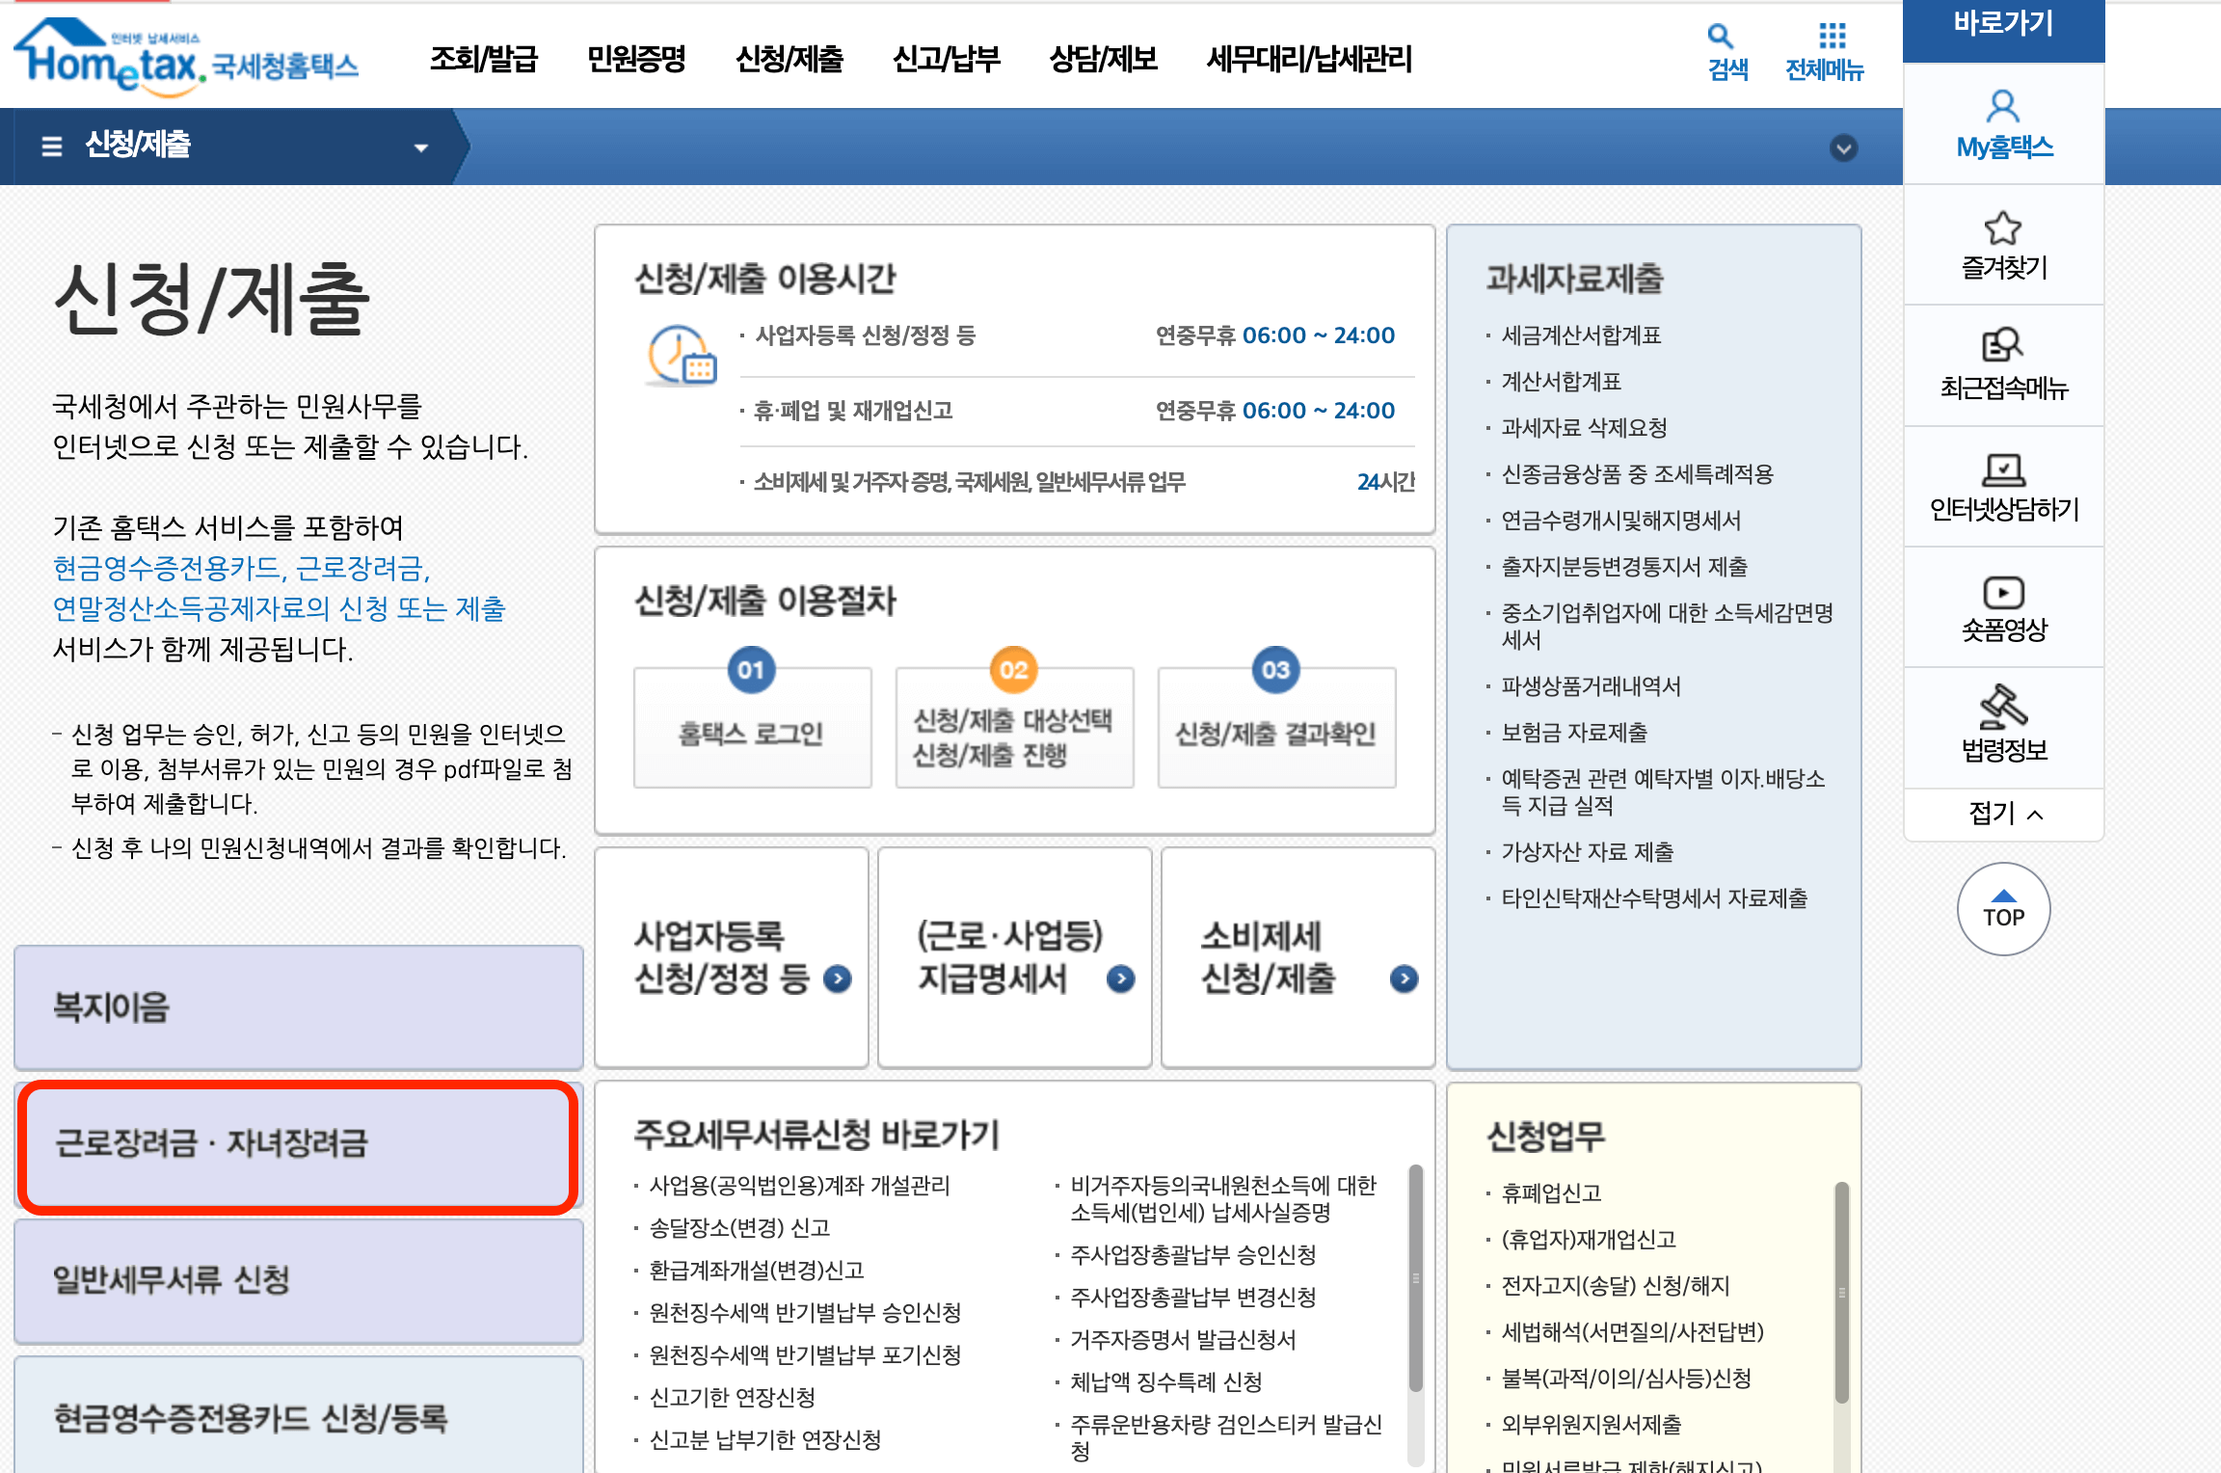This screenshot has width=2221, height=1473.
Task: Click arrow icon on (근로·사업등) 지급명세서 card
Action: (x=1120, y=979)
